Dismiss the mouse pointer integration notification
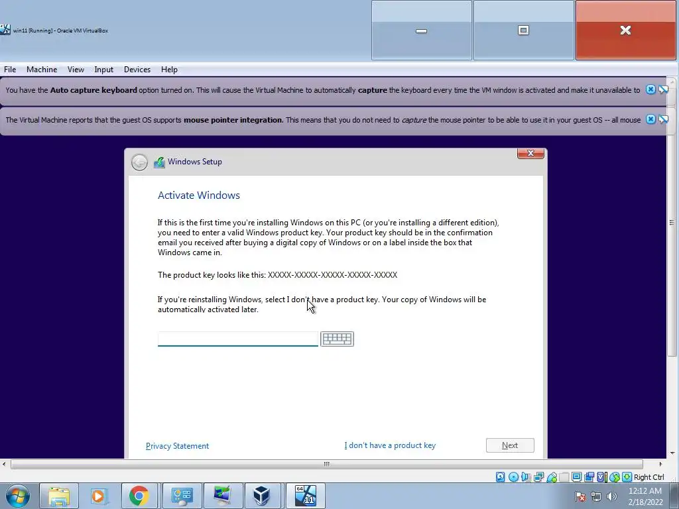Viewport: 679px width, 509px height. [x=650, y=119]
